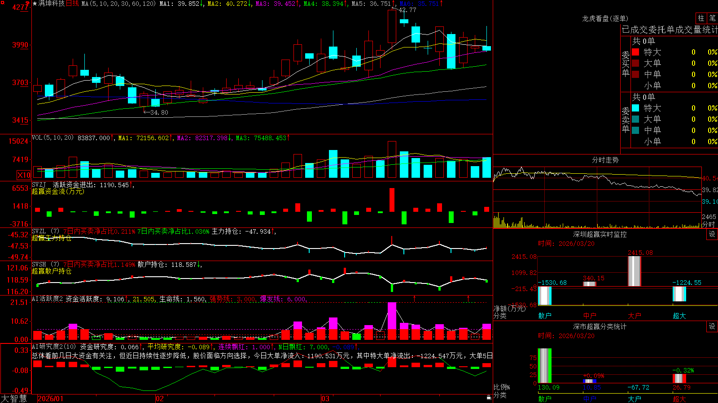
Task: Click the 大智慧 logo label
Action: (14, 399)
